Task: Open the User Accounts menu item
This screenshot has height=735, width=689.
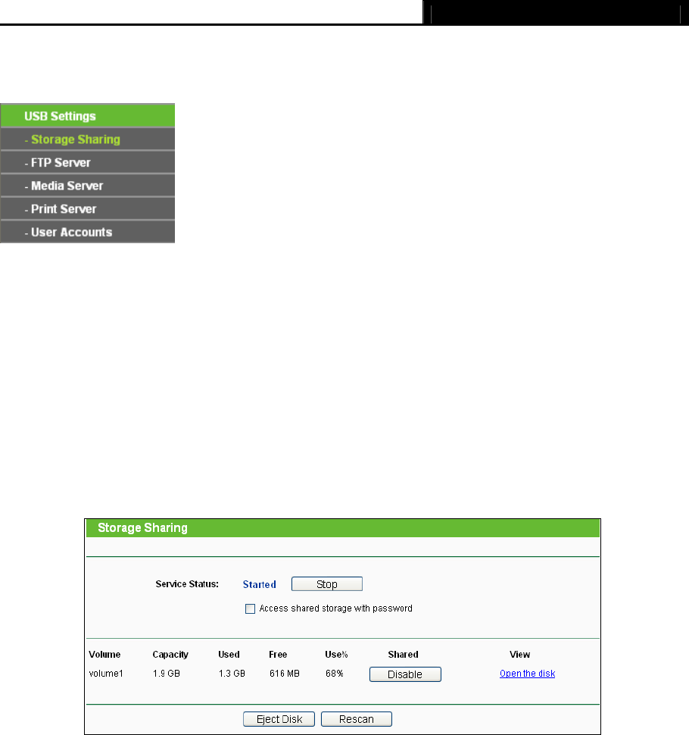Action: [87, 232]
